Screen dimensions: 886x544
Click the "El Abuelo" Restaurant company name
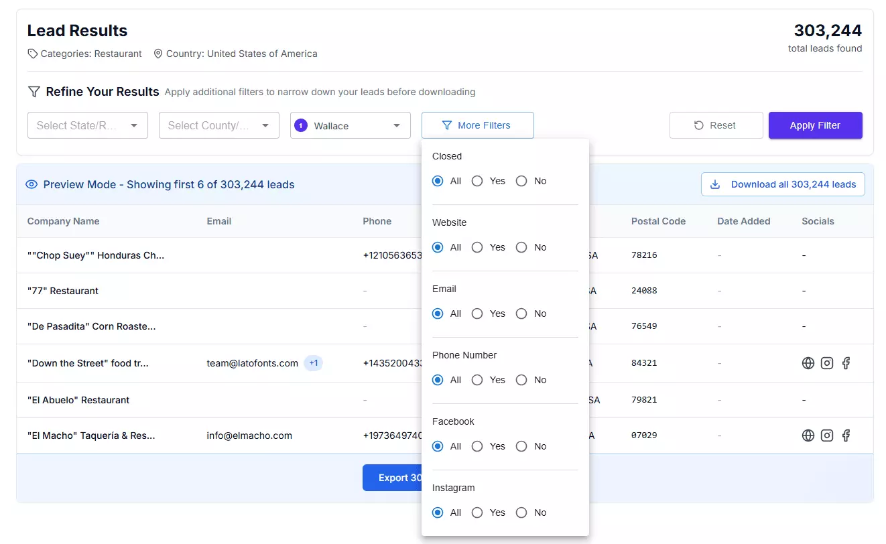pyautogui.click(x=78, y=400)
